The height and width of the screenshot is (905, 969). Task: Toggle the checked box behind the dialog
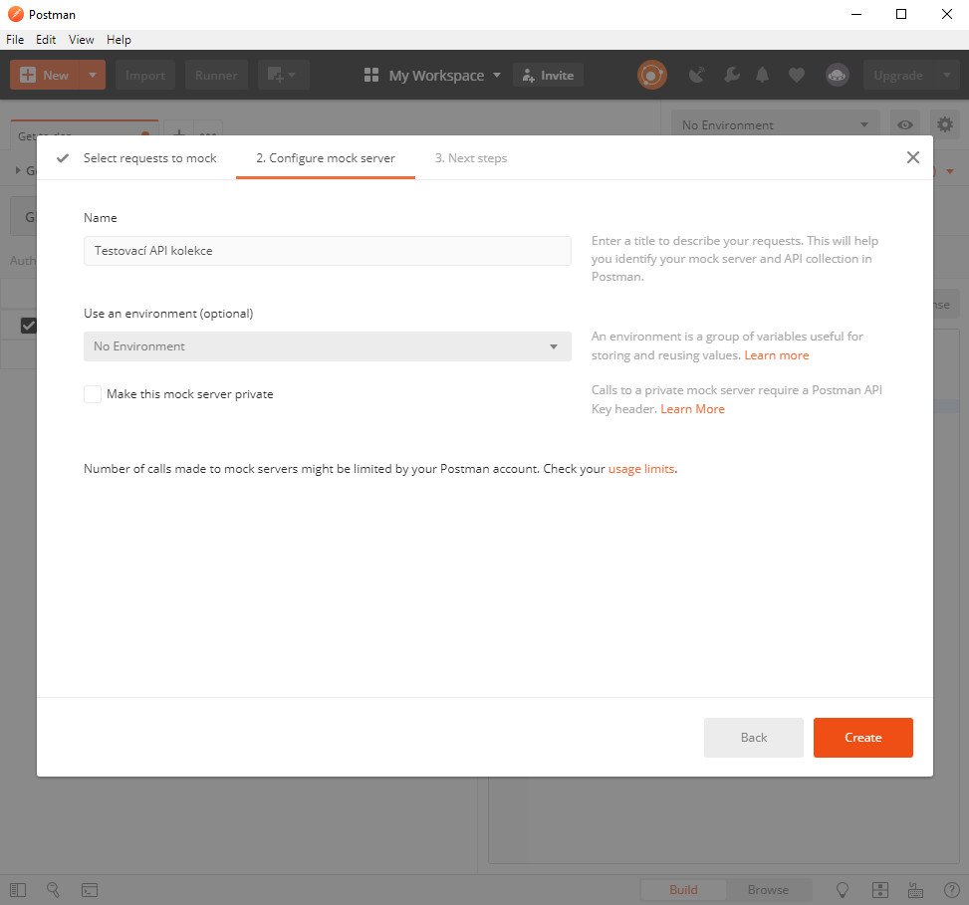click(28, 326)
